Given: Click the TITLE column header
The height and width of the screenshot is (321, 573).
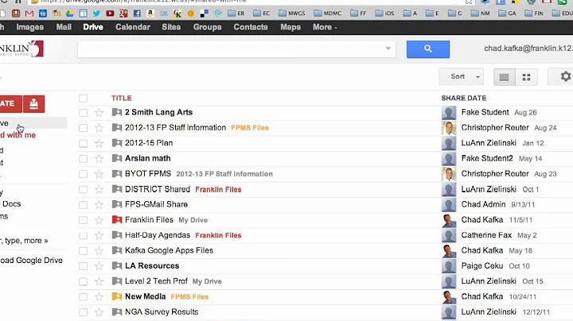Looking at the screenshot, I should pos(121,98).
